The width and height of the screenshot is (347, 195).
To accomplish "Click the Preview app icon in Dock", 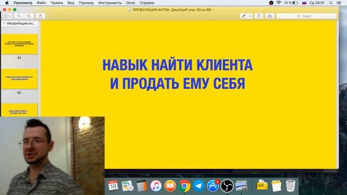I will pyautogui.click(x=241, y=186).
